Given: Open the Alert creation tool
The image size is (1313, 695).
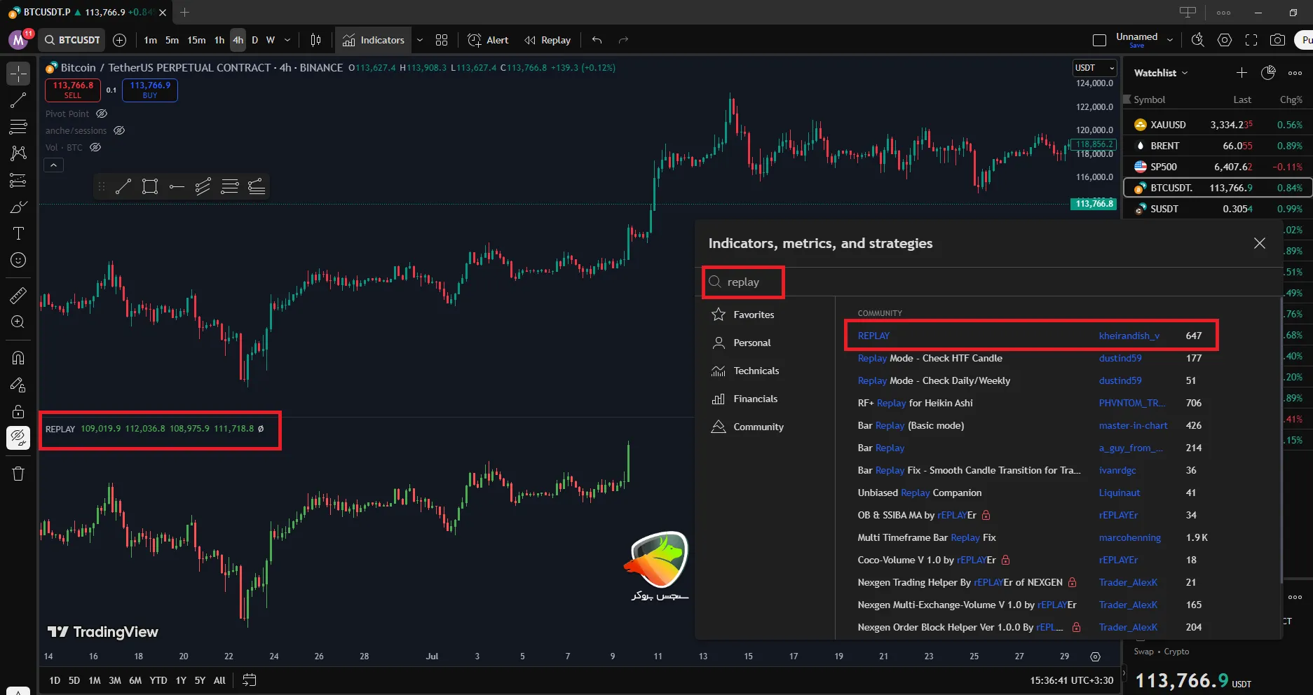Looking at the screenshot, I should click(x=488, y=40).
